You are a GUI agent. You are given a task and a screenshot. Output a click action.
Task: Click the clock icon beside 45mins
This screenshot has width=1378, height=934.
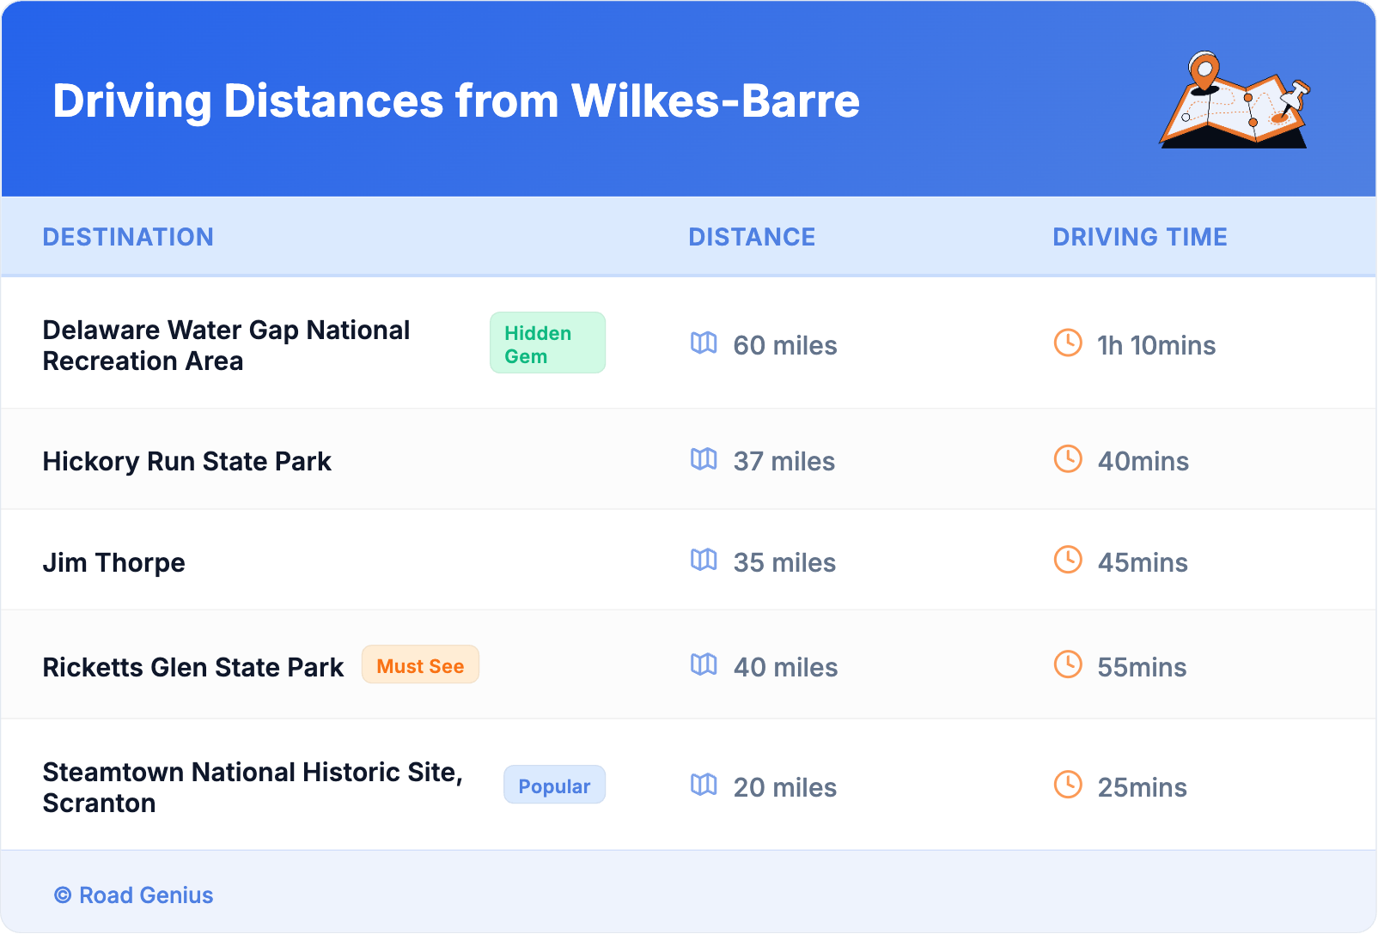click(1068, 560)
